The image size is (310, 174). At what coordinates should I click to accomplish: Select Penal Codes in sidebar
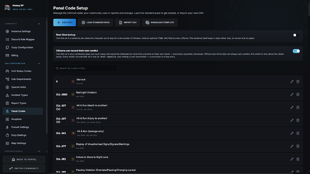point(23,111)
